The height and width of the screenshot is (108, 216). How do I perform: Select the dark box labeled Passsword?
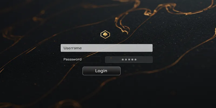(x=80, y=59)
